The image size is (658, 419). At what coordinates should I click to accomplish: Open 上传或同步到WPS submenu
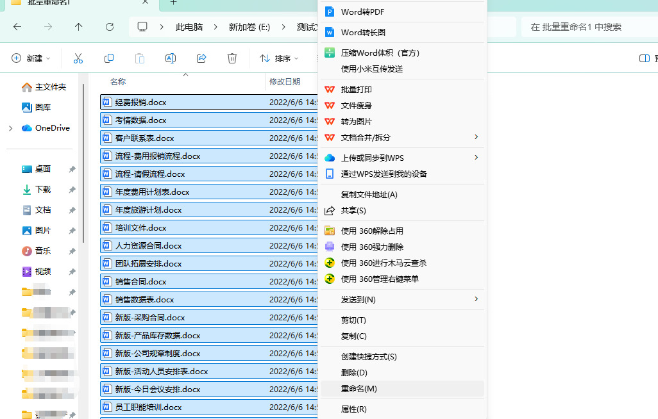[403, 158]
